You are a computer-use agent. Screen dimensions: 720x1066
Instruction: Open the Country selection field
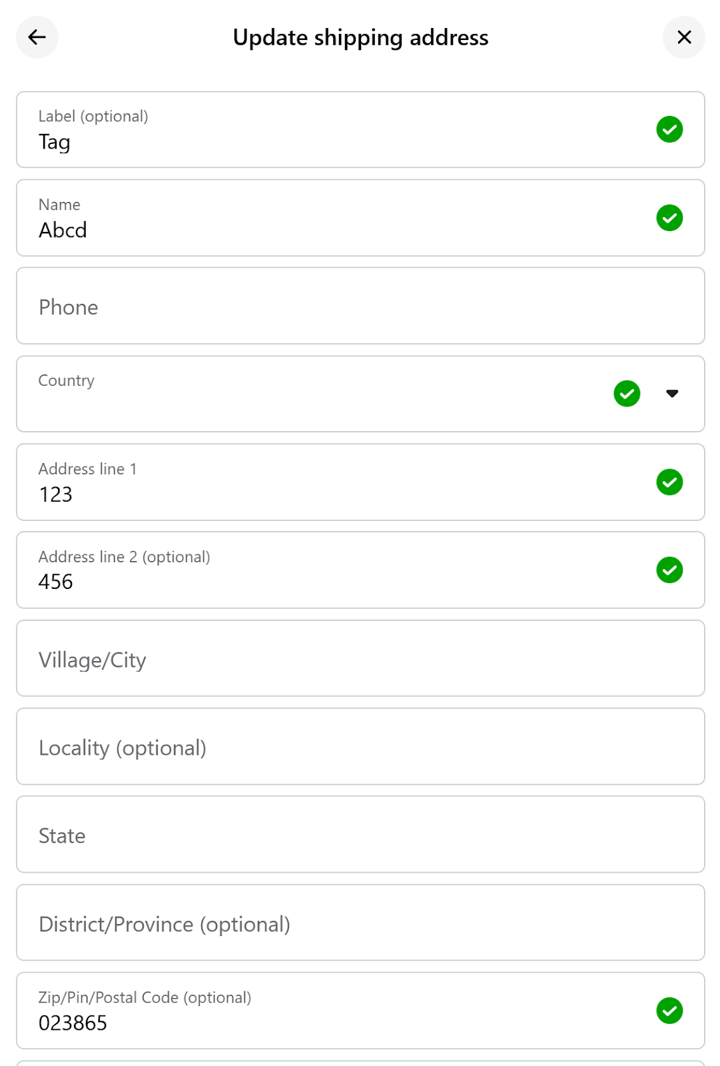[x=360, y=394]
